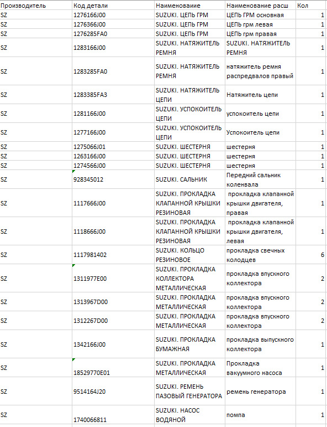This screenshot has width=327, height=427.
Task: Select the ремень генератора cell
Action: click(x=260, y=391)
